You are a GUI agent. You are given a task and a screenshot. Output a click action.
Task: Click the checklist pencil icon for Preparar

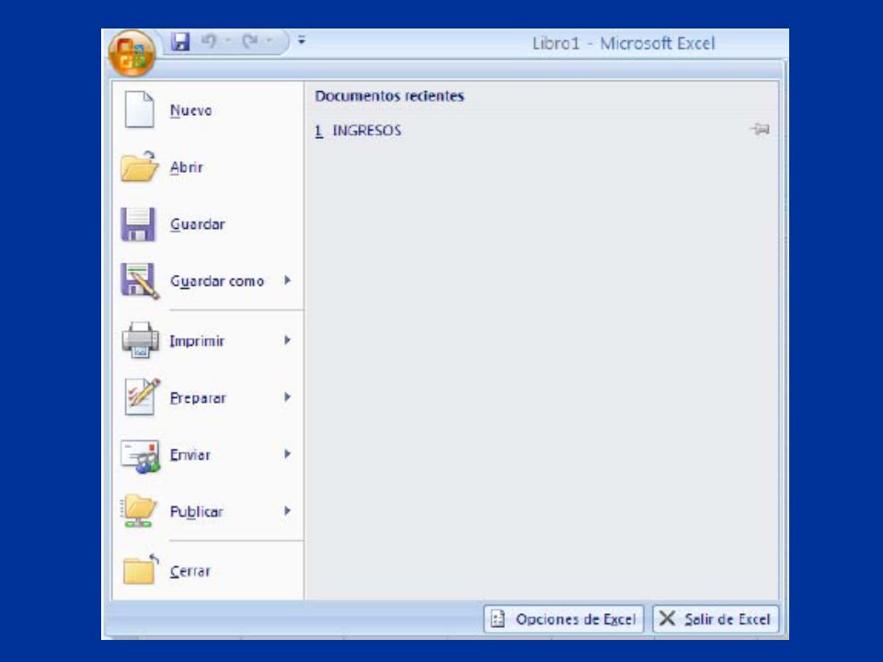[x=142, y=397]
